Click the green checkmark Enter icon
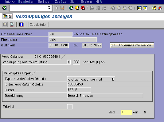164x122 pixels. pos(5,8)
